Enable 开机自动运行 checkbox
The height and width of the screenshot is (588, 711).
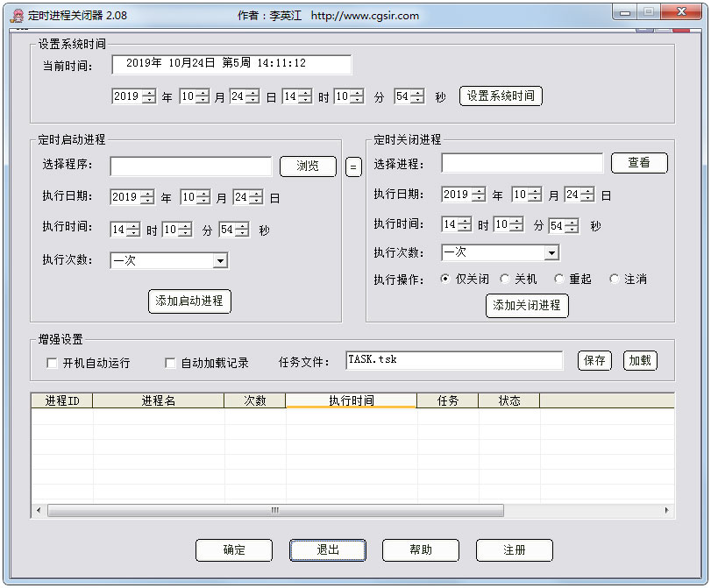[x=52, y=363]
